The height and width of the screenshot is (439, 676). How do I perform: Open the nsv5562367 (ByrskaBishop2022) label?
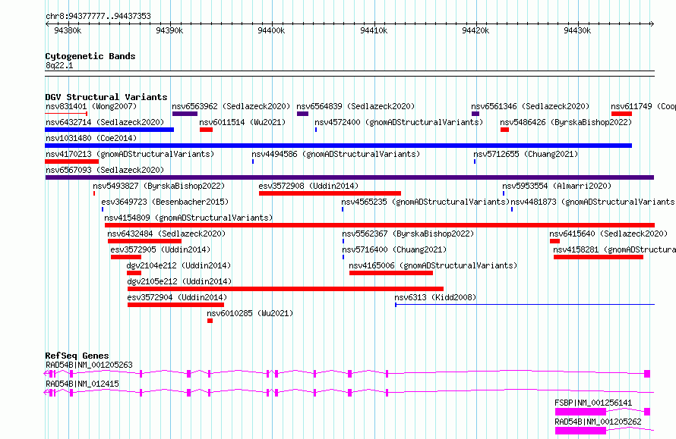408,234
